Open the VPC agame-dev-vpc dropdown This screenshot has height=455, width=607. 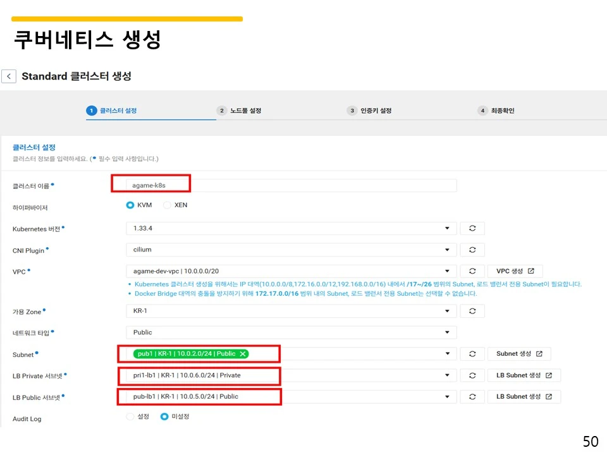click(291, 271)
